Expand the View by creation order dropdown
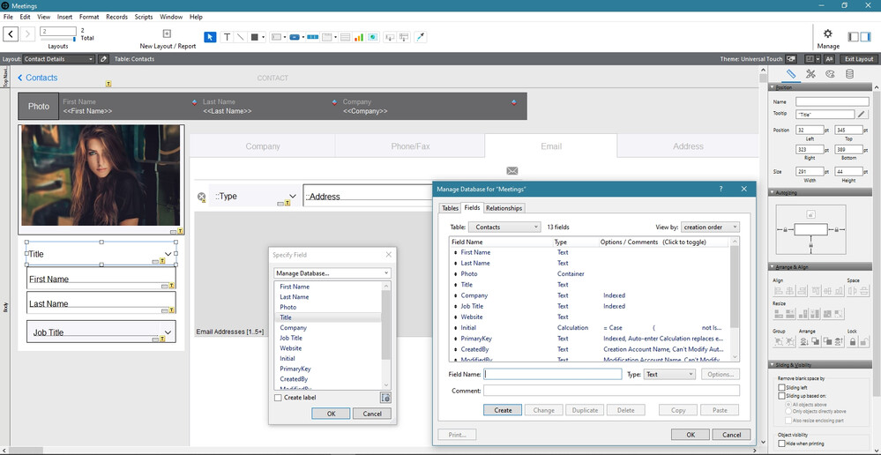This screenshot has width=881, height=455. (x=709, y=227)
